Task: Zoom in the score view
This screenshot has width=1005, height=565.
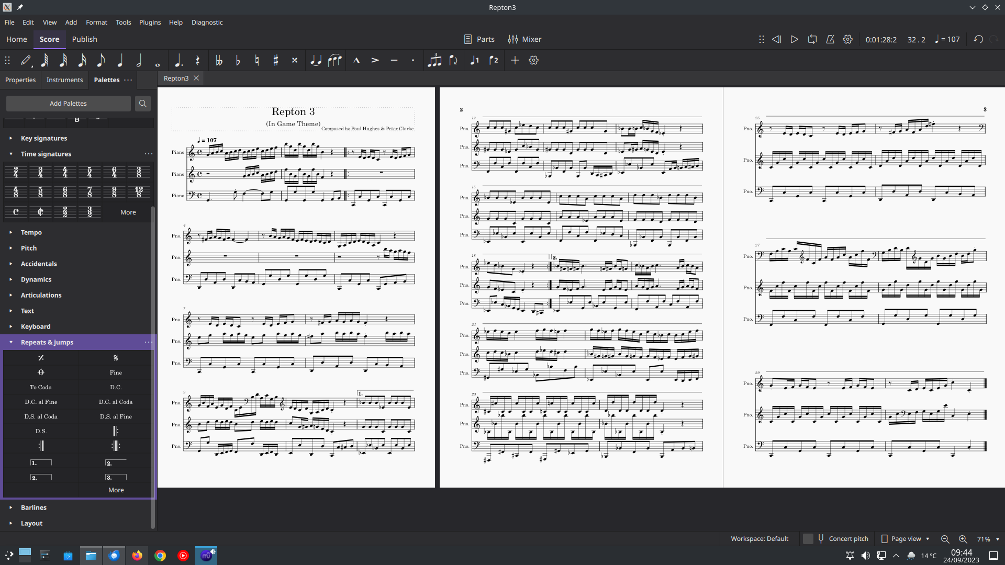Action: 963,539
